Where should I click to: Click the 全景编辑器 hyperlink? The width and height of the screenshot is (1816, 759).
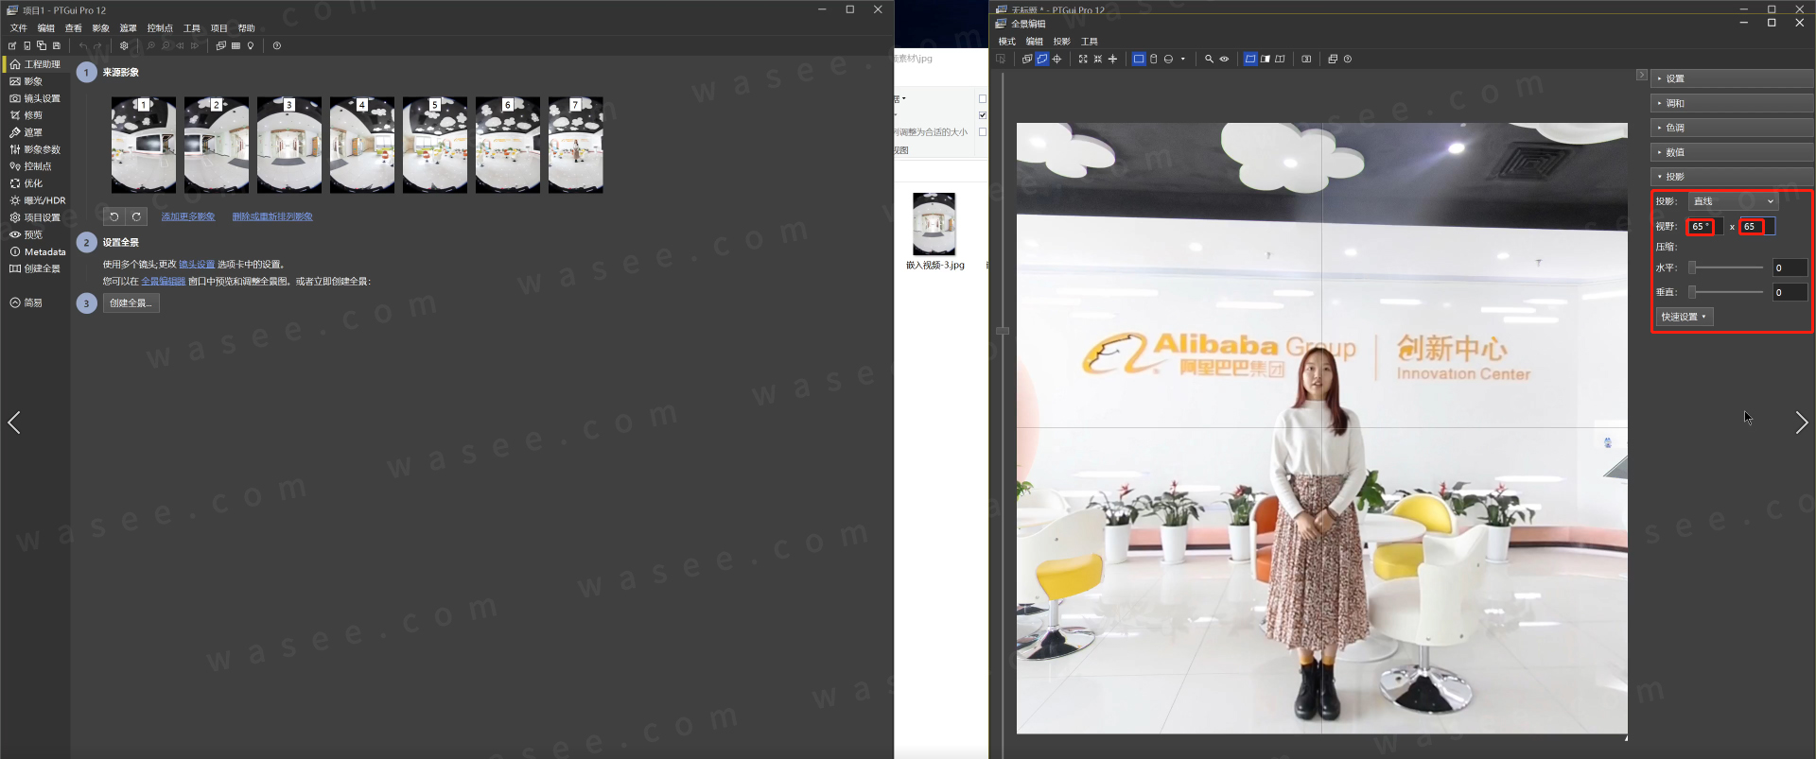[164, 282]
